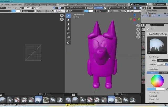Click Strength slider in Brush Settings

161,64
